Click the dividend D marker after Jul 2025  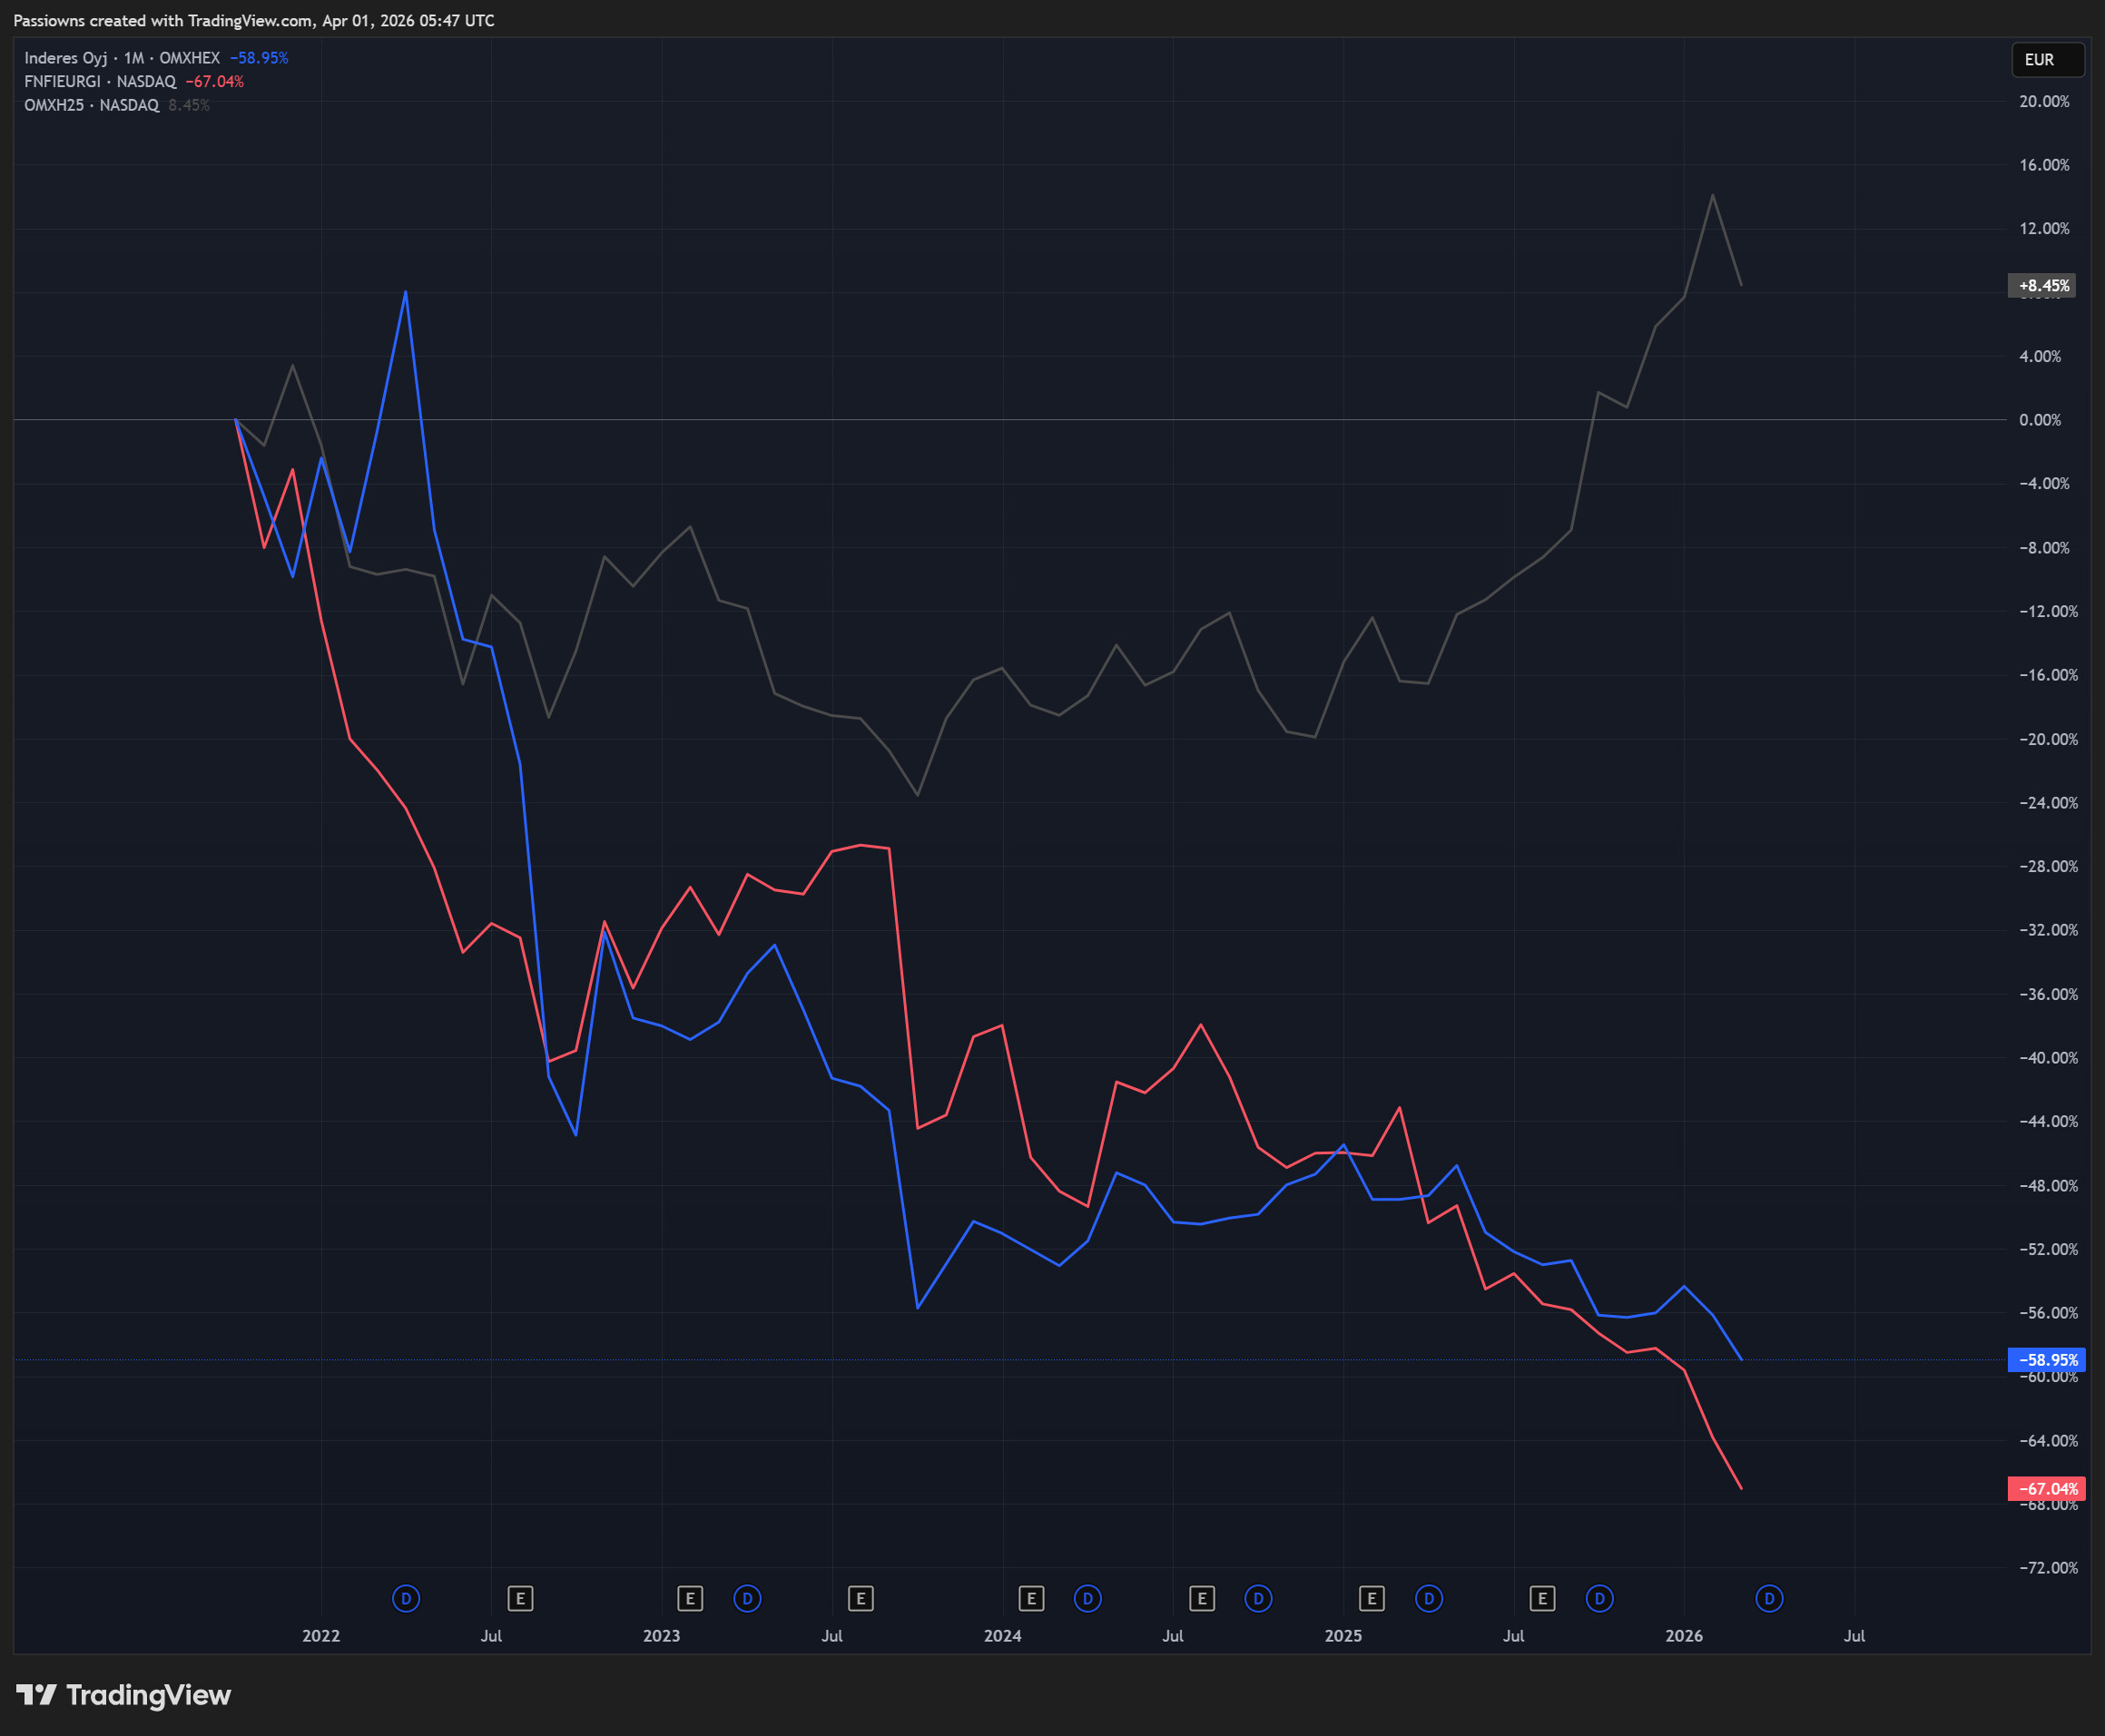[x=1599, y=1598]
